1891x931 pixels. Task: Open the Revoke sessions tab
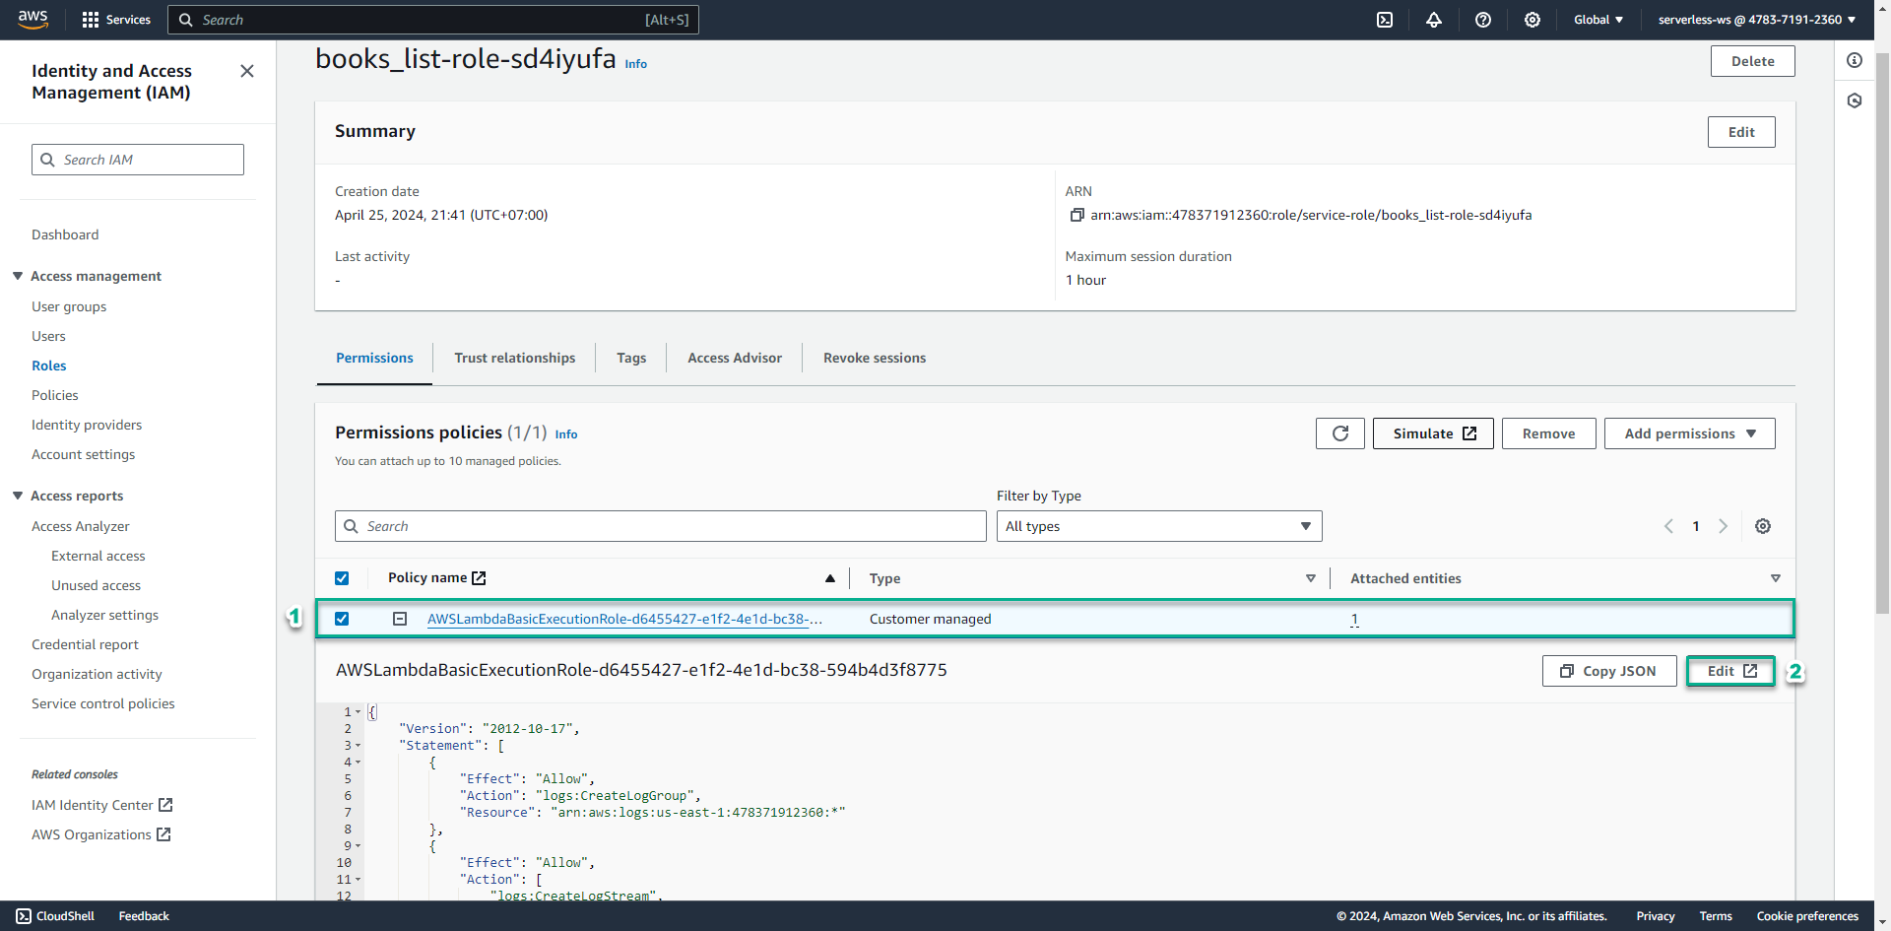(x=875, y=358)
